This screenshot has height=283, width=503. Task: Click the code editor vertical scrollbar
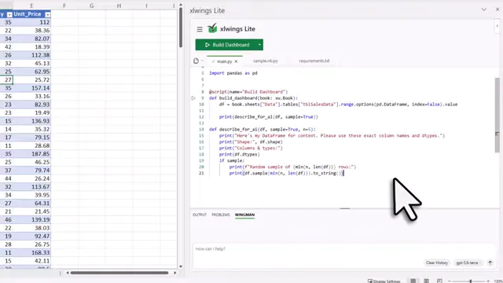click(497, 116)
